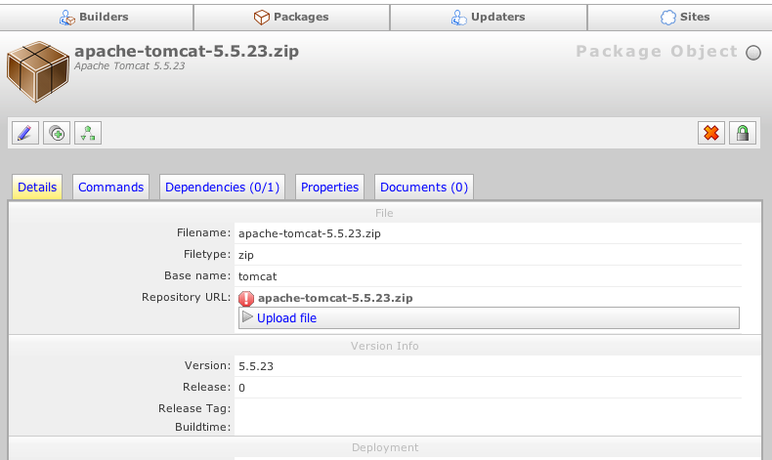Click the Base name value tomcat
772x460 pixels.
click(258, 276)
